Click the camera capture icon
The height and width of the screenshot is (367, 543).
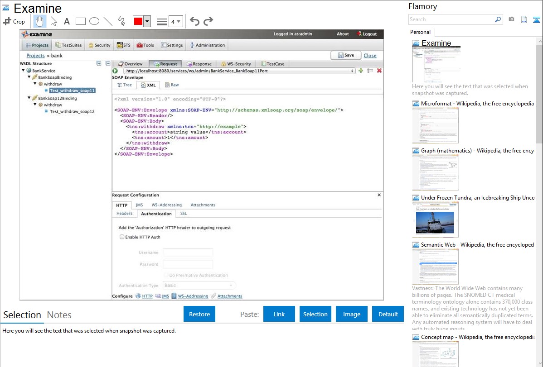[x=511, y=19]
